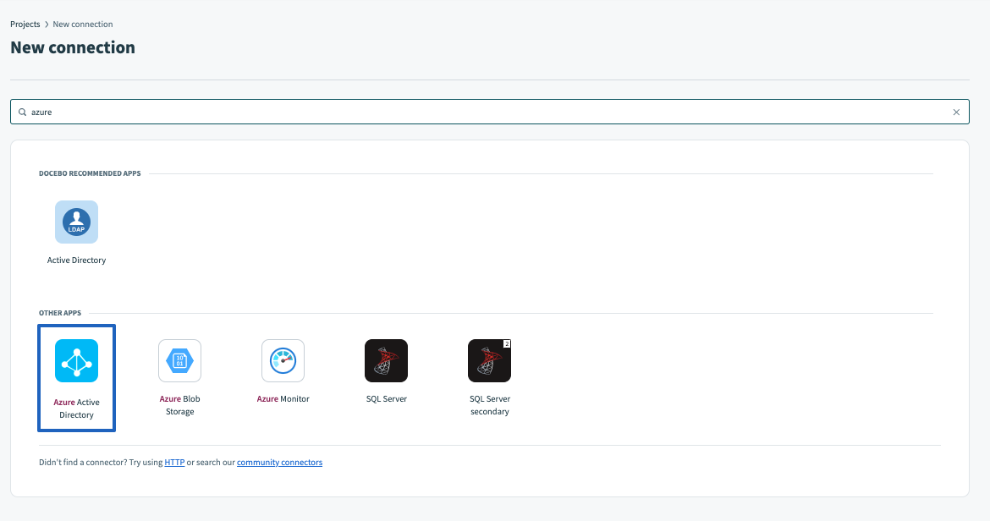
Task: Open the SQL Server secondary connector
Action: pos(489,360)
